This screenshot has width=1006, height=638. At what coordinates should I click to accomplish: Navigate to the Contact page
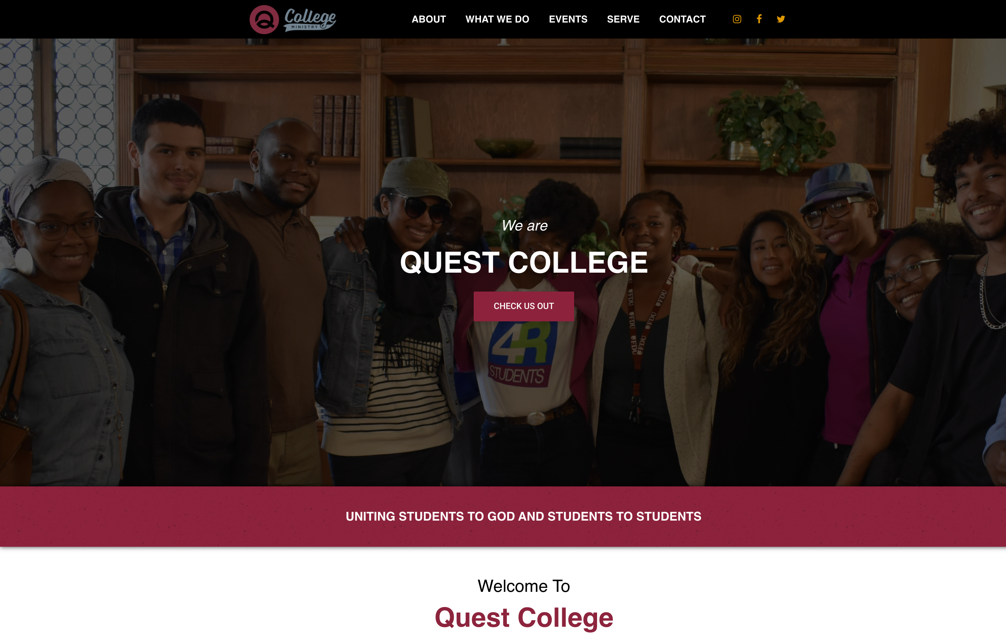pos(682,19)
